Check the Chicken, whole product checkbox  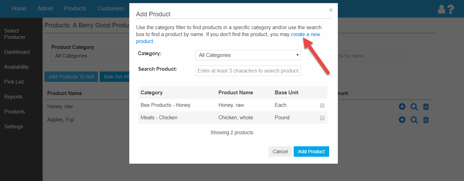tap(322, 118)
